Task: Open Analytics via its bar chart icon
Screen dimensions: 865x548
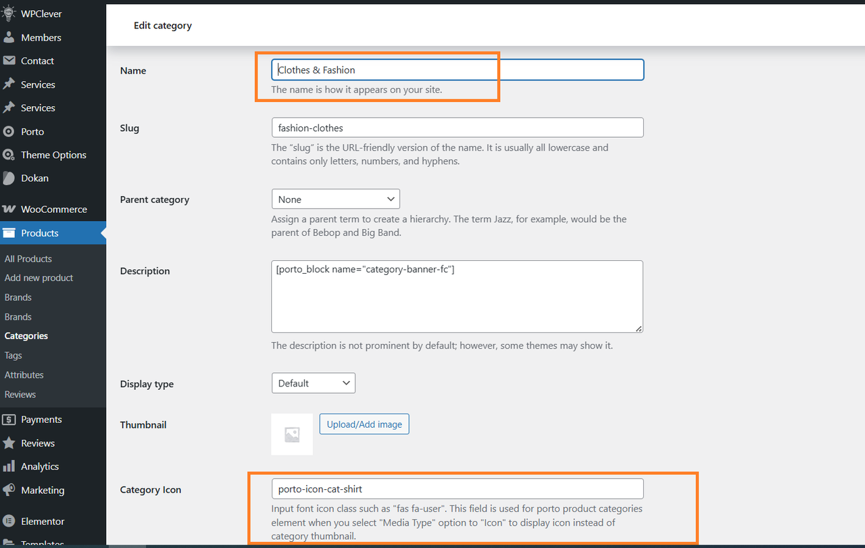Action: tap(9, 466)
